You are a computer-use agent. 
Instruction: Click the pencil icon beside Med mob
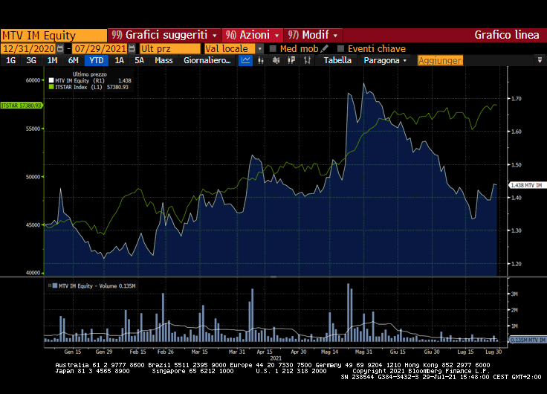pyautogui.click(x=325, y=48)
